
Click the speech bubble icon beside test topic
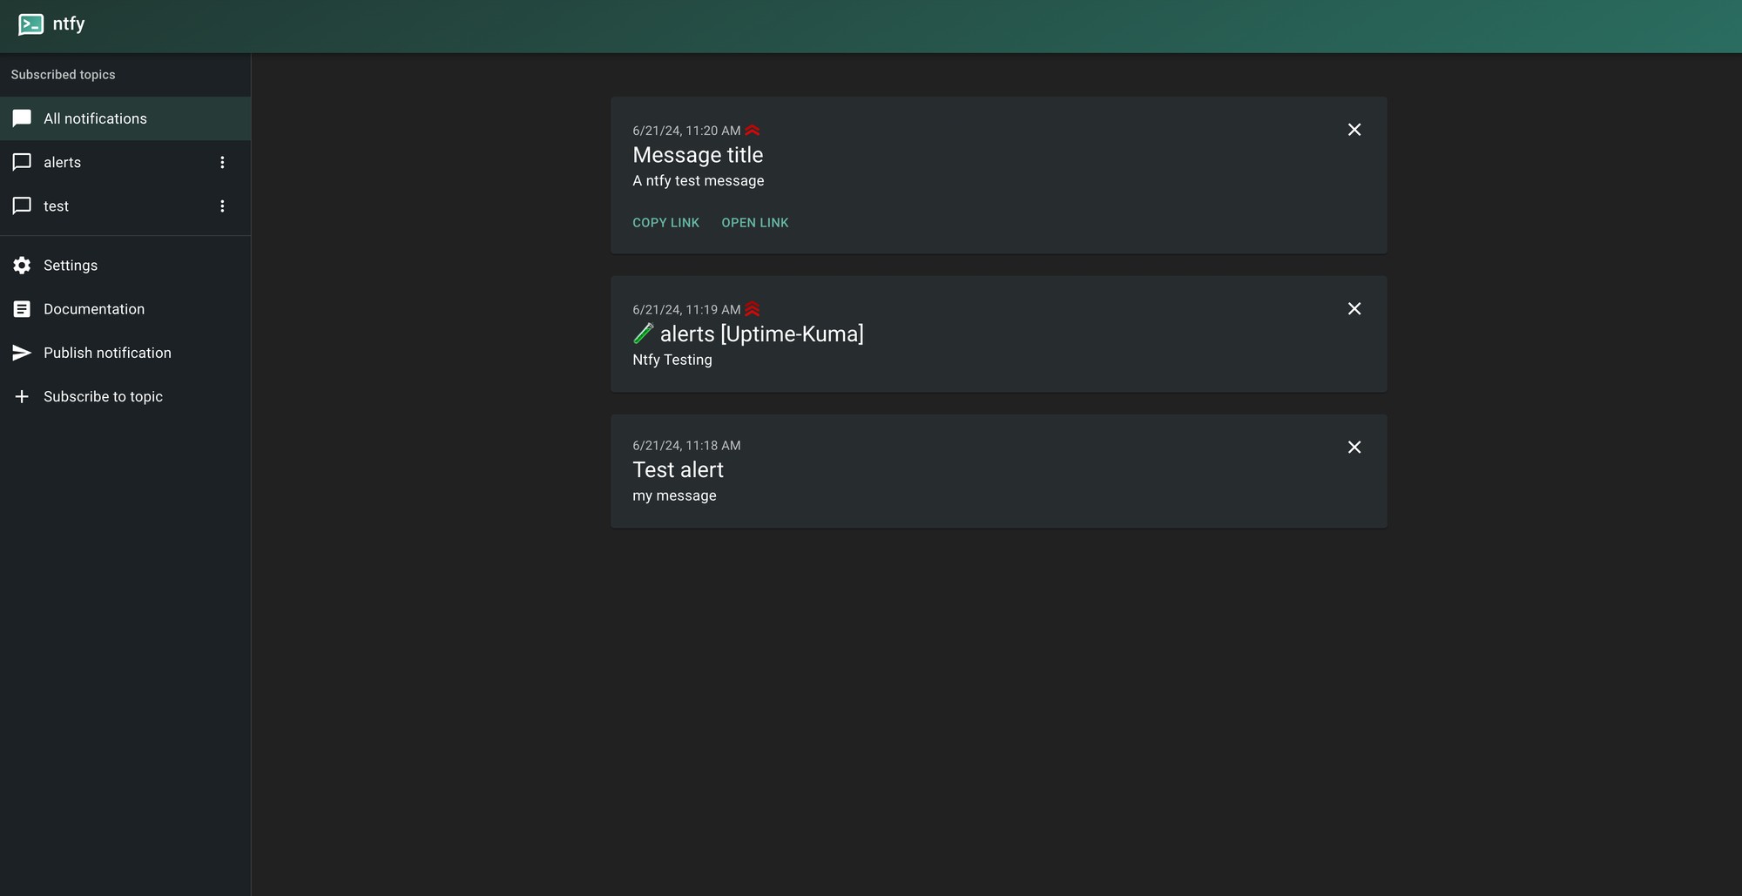[22, 205]
